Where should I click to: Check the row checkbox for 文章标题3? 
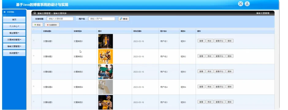pyautogui.click(x=34, y=71)
